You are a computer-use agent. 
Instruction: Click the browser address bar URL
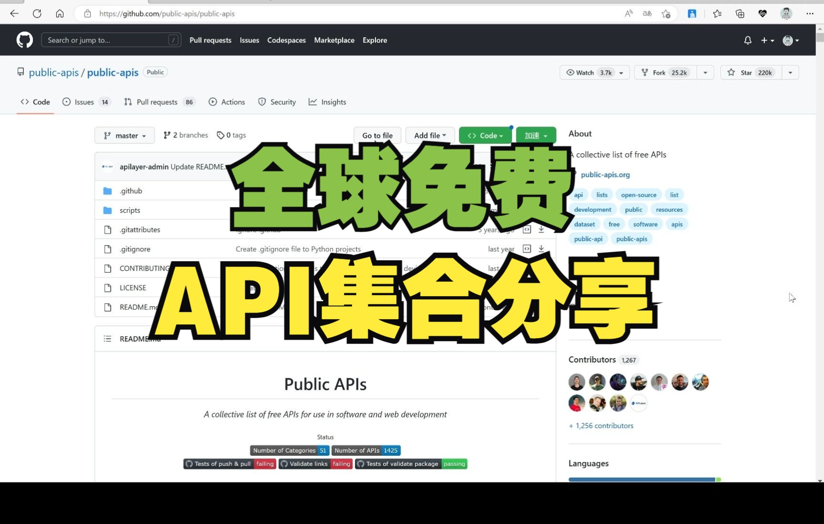coord(167,13)
